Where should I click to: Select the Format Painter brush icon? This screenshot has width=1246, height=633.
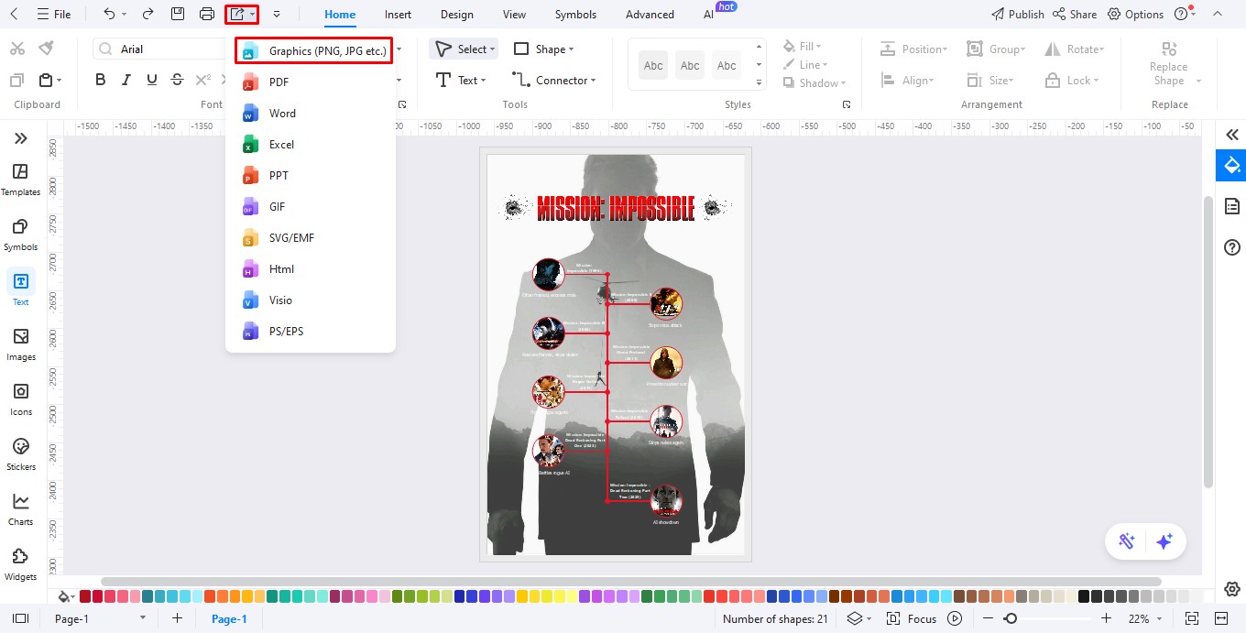[46, 48]
